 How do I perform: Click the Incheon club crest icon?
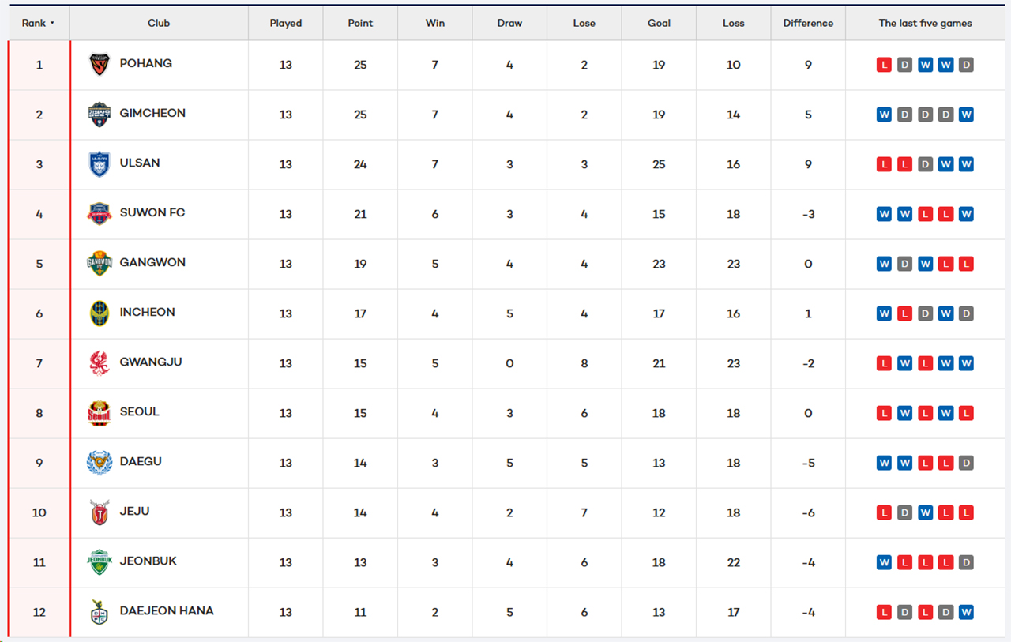pyautogui.click(x=100, y=313)
